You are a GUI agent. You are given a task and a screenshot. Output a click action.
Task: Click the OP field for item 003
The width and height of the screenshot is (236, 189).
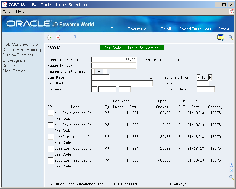[x=50, y=137]
